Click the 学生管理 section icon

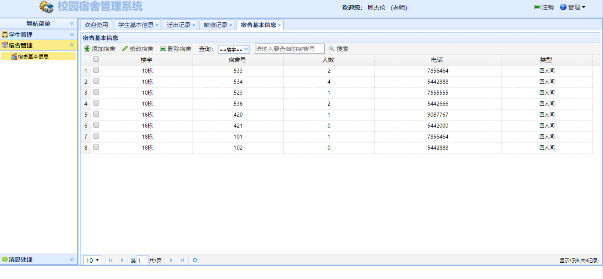pyautogui.click(x=5, y=35)
